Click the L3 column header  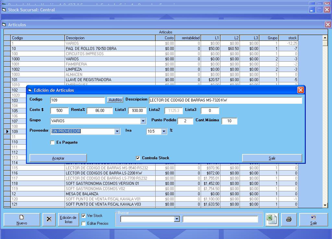[x=250, y=38]
